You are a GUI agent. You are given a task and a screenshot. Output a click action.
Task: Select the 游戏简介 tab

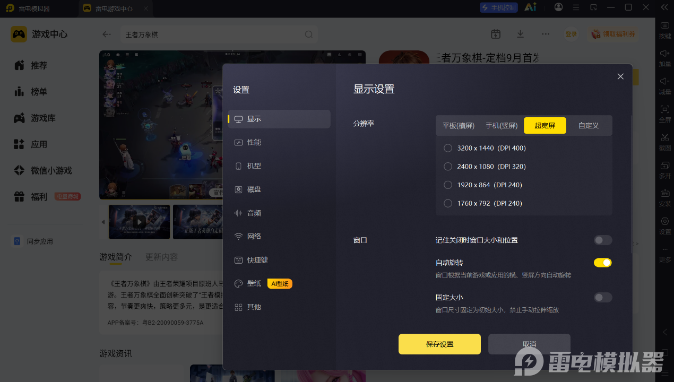(x=116, y=257)
